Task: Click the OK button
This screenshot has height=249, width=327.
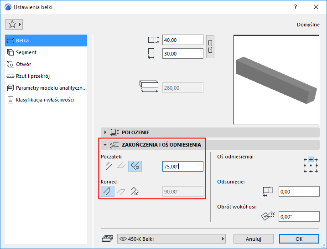Action: tap(299, 239)
